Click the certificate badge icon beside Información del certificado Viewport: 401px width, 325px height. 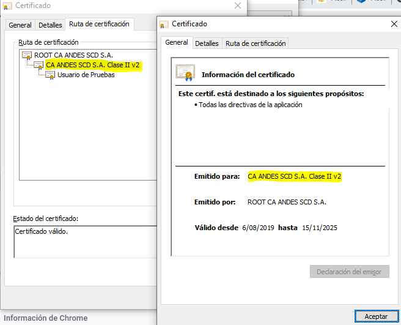(185, 73)
